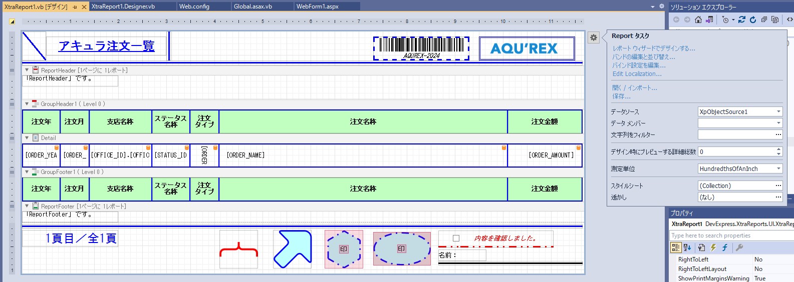This screenshot has height=282, width=794.
Task: Switch to the WebForm1.aspx tab
Action: 317,6
